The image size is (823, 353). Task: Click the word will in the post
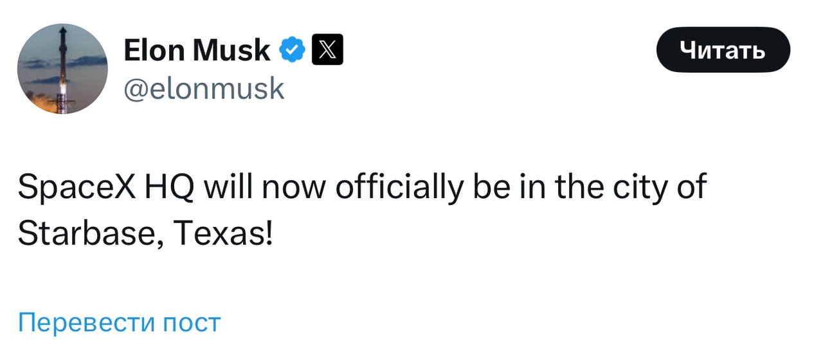[221, 187]
